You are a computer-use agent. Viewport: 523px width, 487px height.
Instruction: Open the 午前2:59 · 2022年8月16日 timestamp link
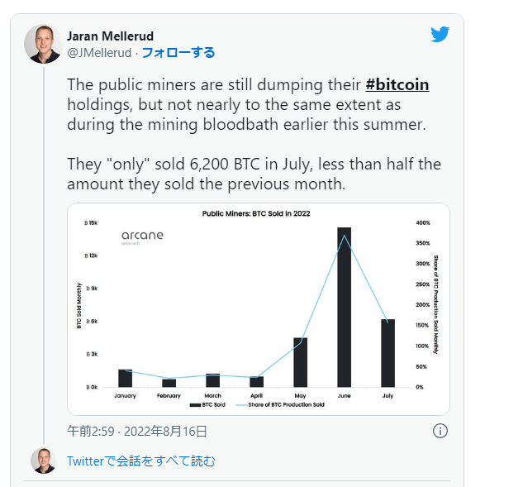[x=137, y=431]
